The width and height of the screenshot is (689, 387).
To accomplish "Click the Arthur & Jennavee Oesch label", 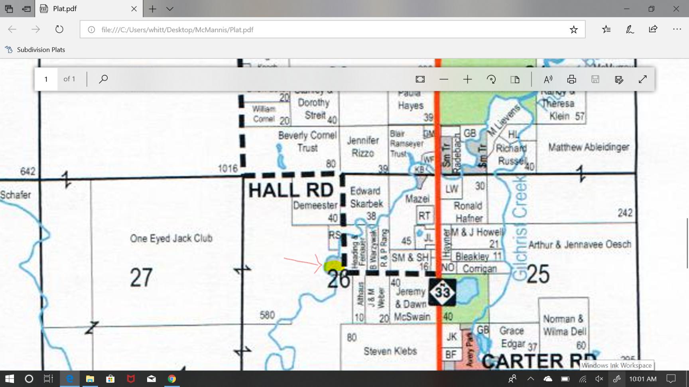I will pos(580,244).
